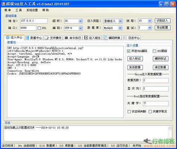177x149 pixels.
Task: Switch to the 命令执行 tab
Action: click(x=73, y=38)
